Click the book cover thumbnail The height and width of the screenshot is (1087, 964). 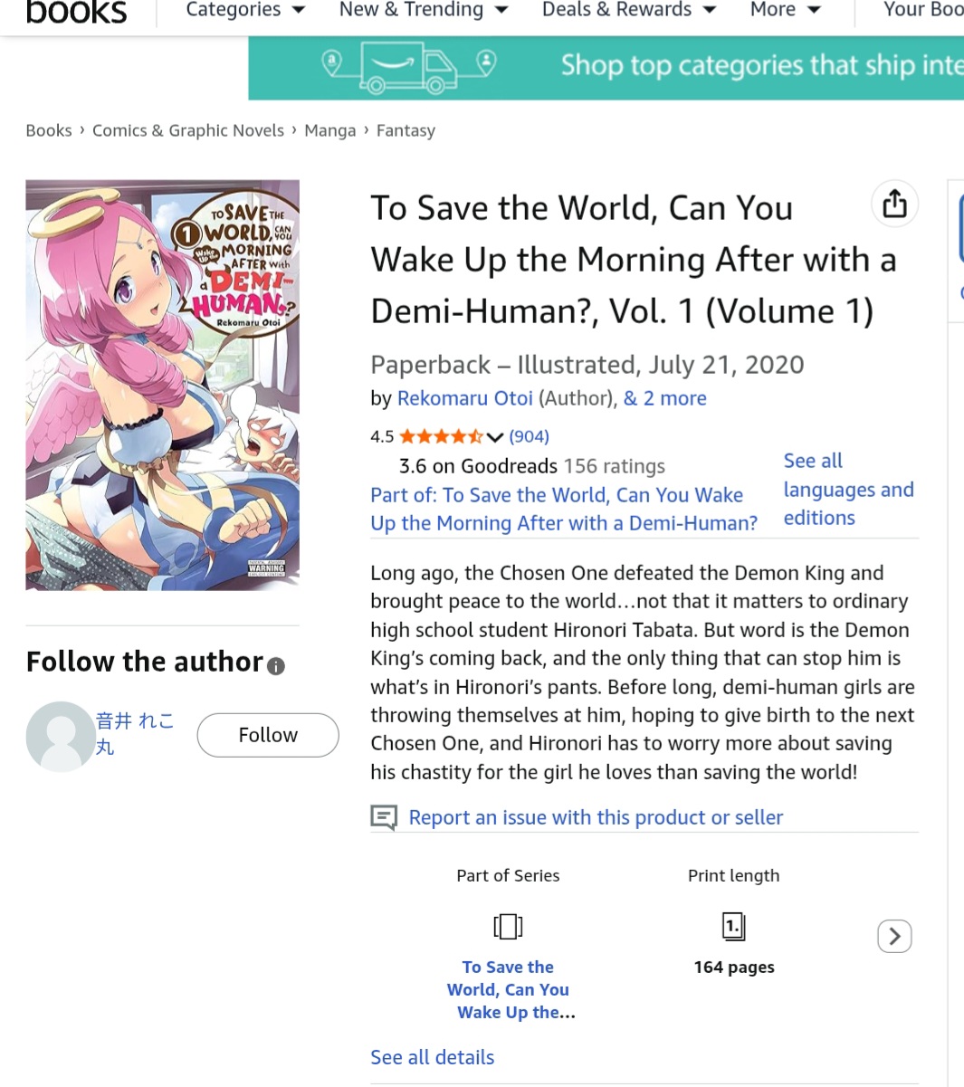pos(163,386)
